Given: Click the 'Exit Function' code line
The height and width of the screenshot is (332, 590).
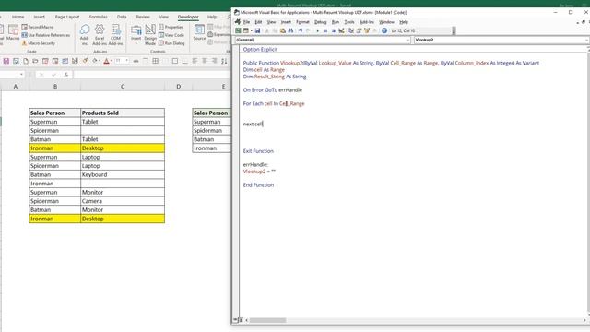Looking at the screenshot, I should pyautogui.click(x=258, y=151).
